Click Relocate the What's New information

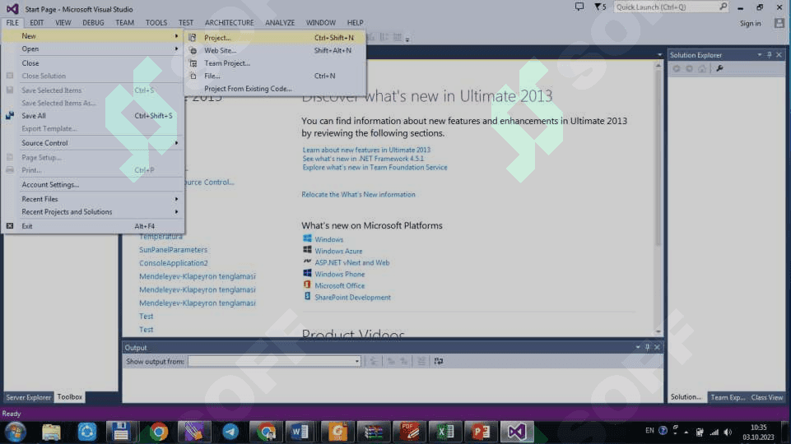358,195
